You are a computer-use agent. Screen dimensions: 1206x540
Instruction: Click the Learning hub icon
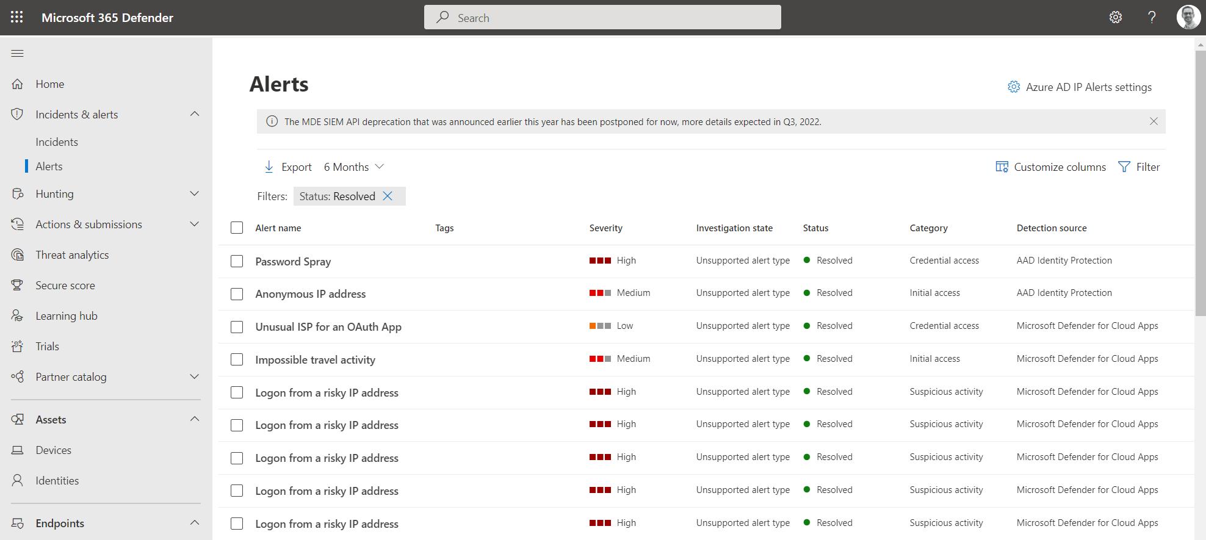18,316
